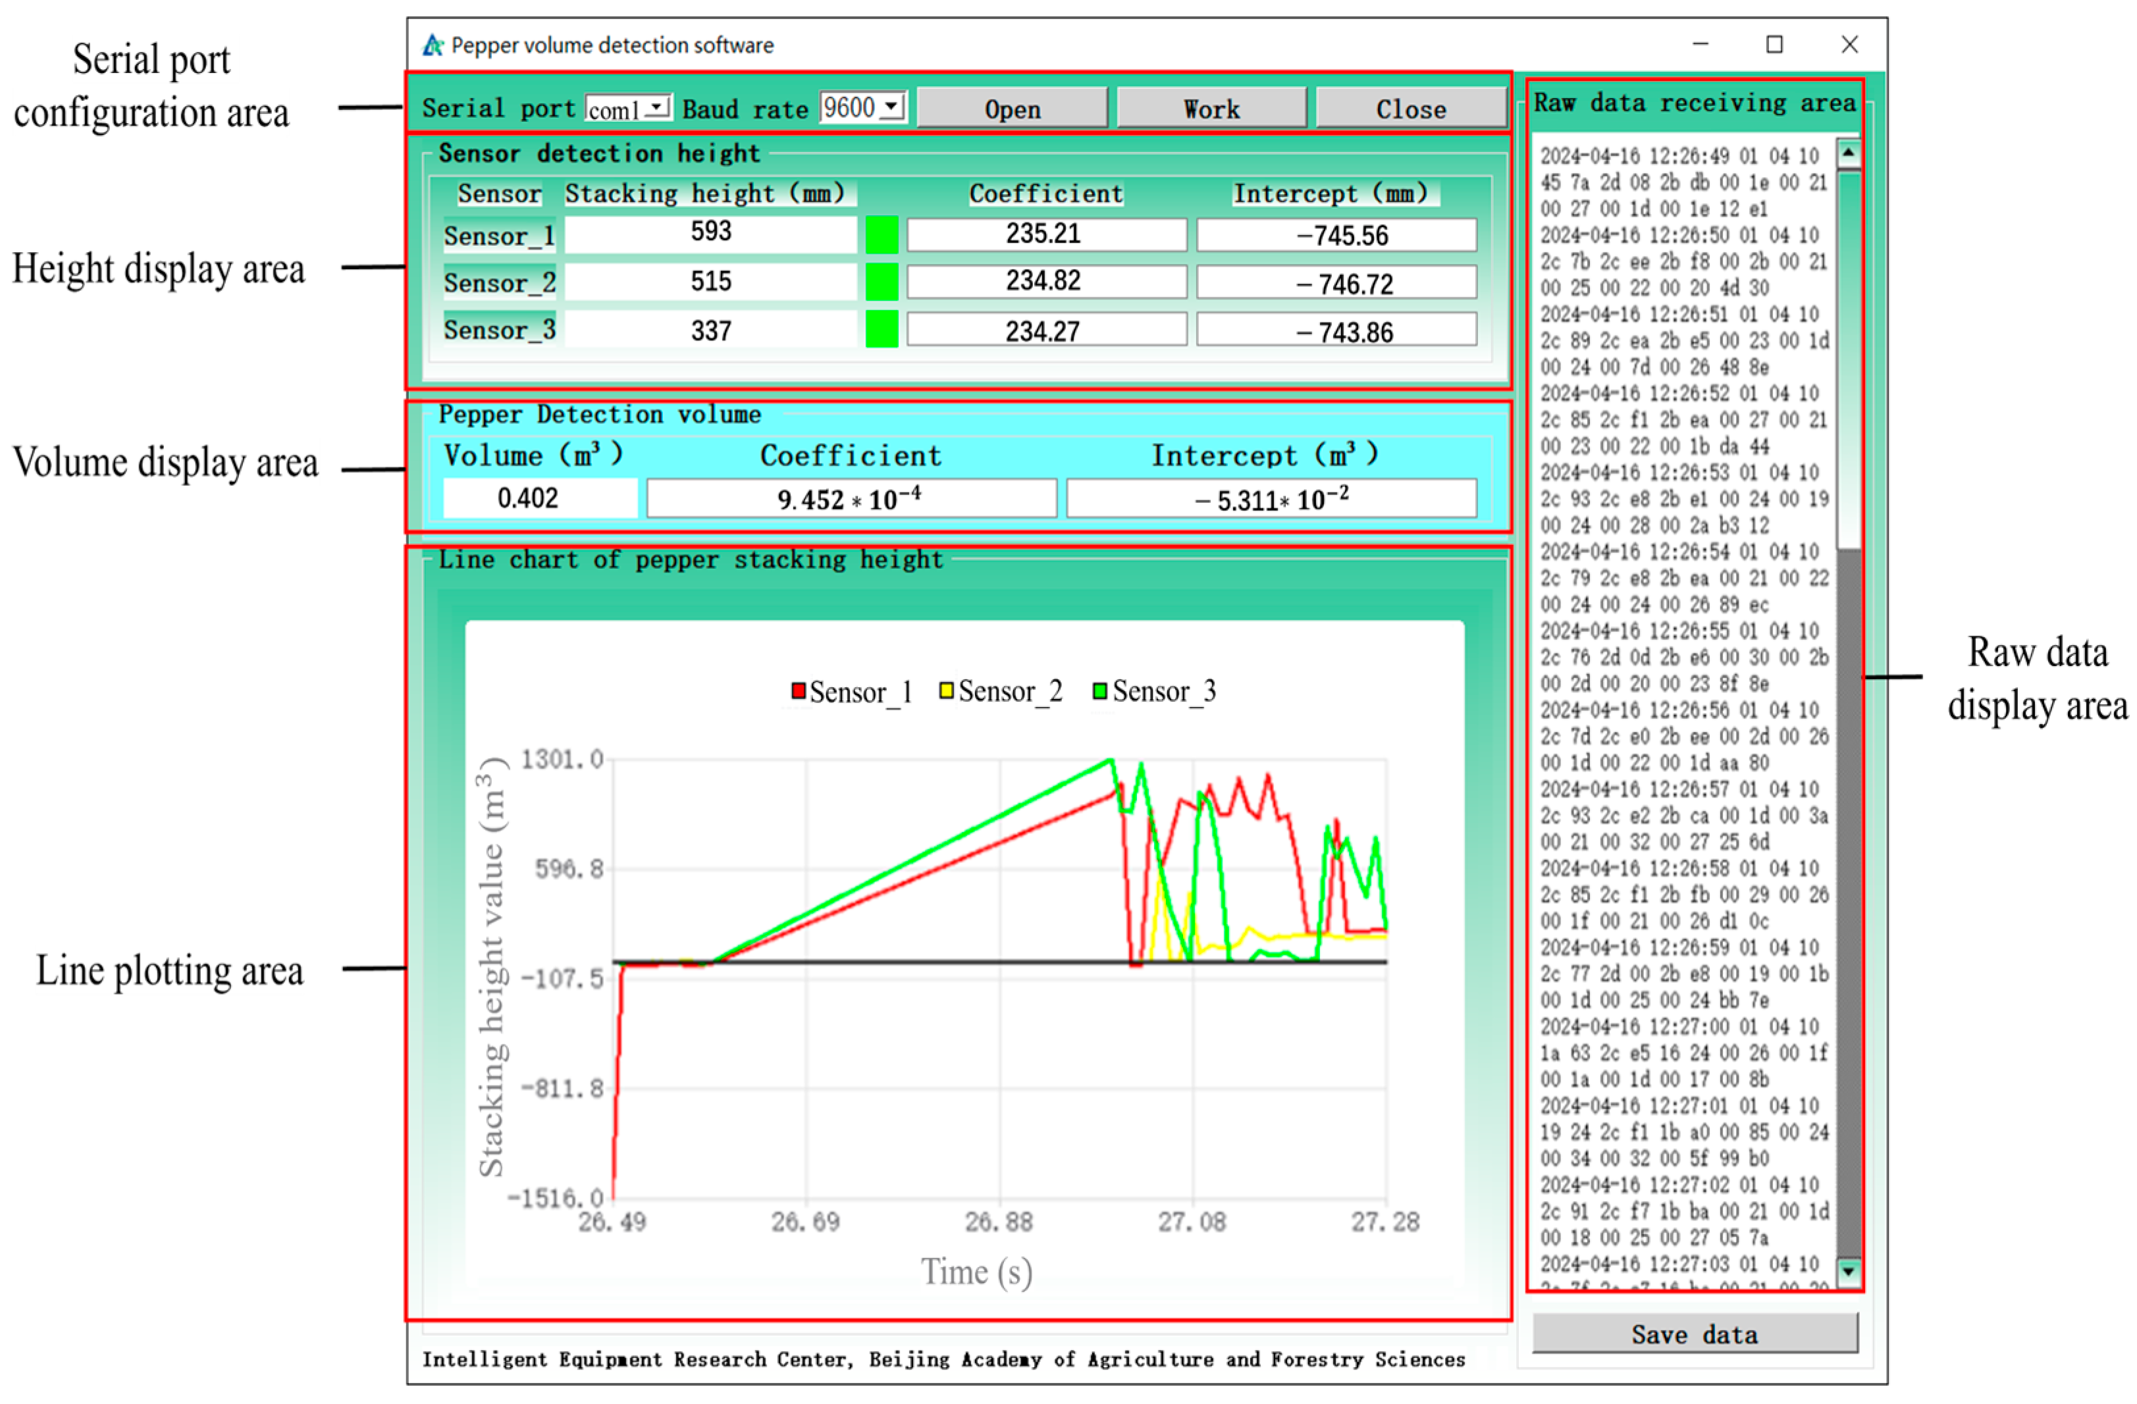Click the Sensor_2 intercept field -746.72
Viewport: 2137px width, 1404px height.
(x=1336, y=283)
